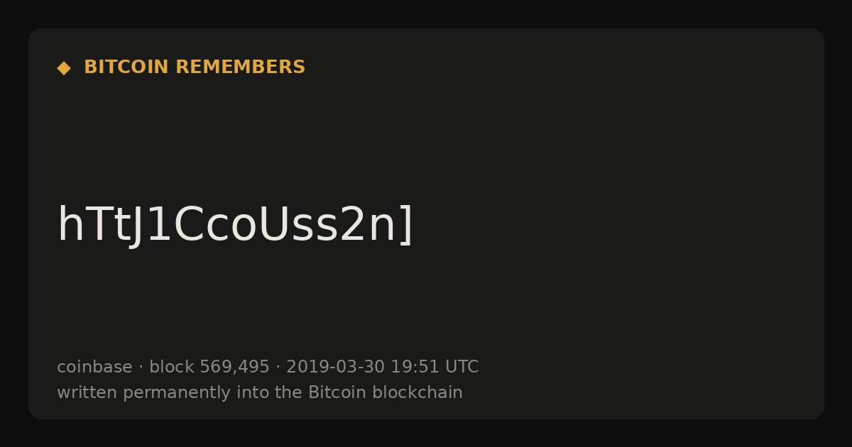
Task: Click the words Bitcoin blockchain
Action: click(386, 392)
